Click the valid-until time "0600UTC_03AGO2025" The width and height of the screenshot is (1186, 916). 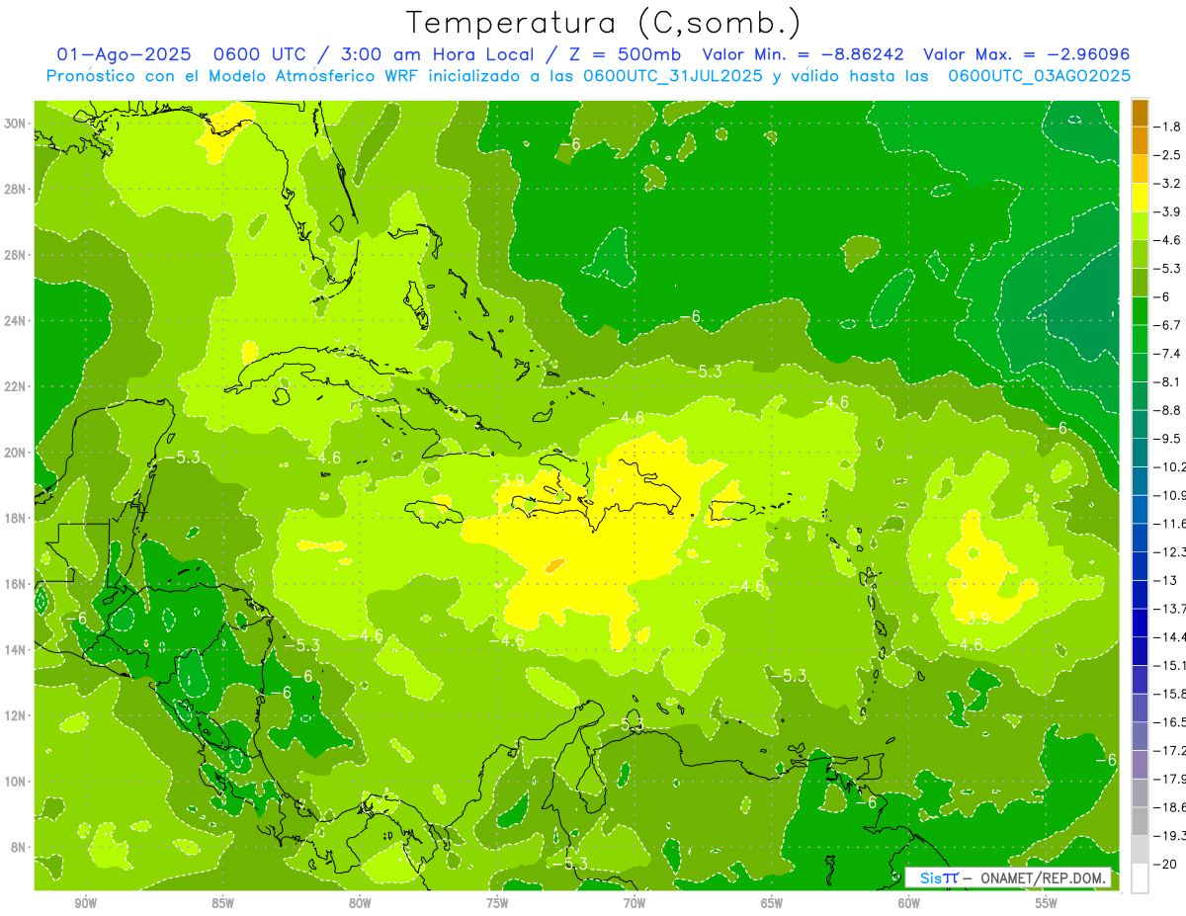(1040, 76)
